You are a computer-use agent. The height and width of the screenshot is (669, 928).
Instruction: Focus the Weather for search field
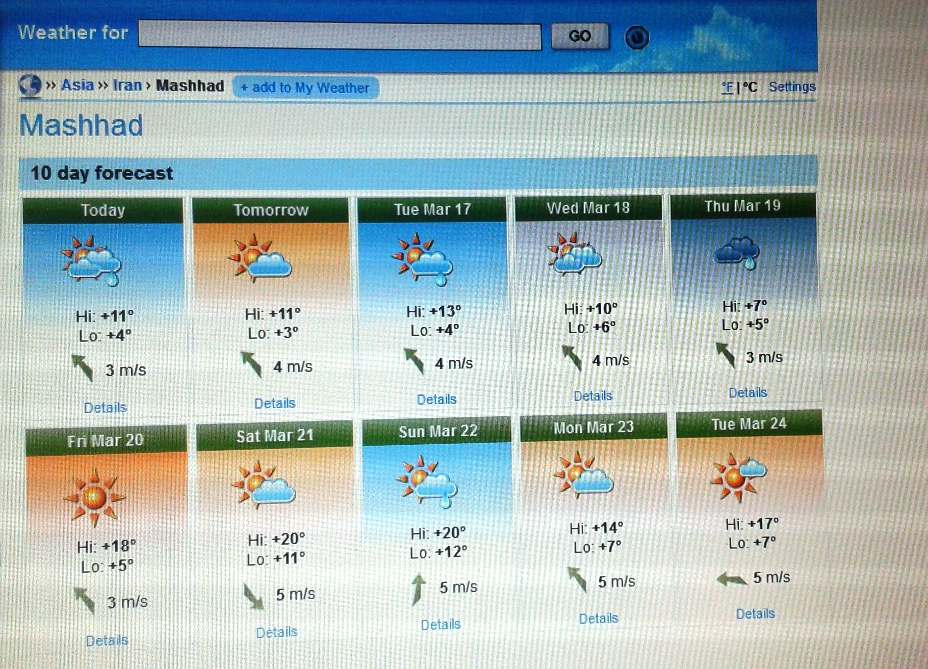tap(340, 36)
